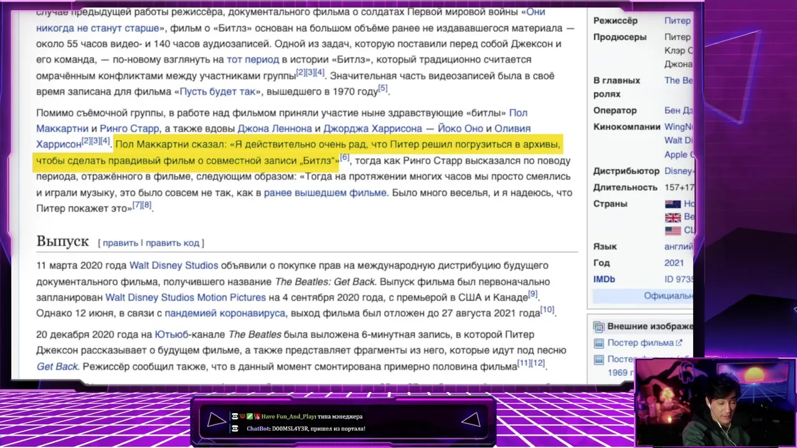Click the images icon beside Внешние изображения heading

pyautogui.click(x=598, y=327)
